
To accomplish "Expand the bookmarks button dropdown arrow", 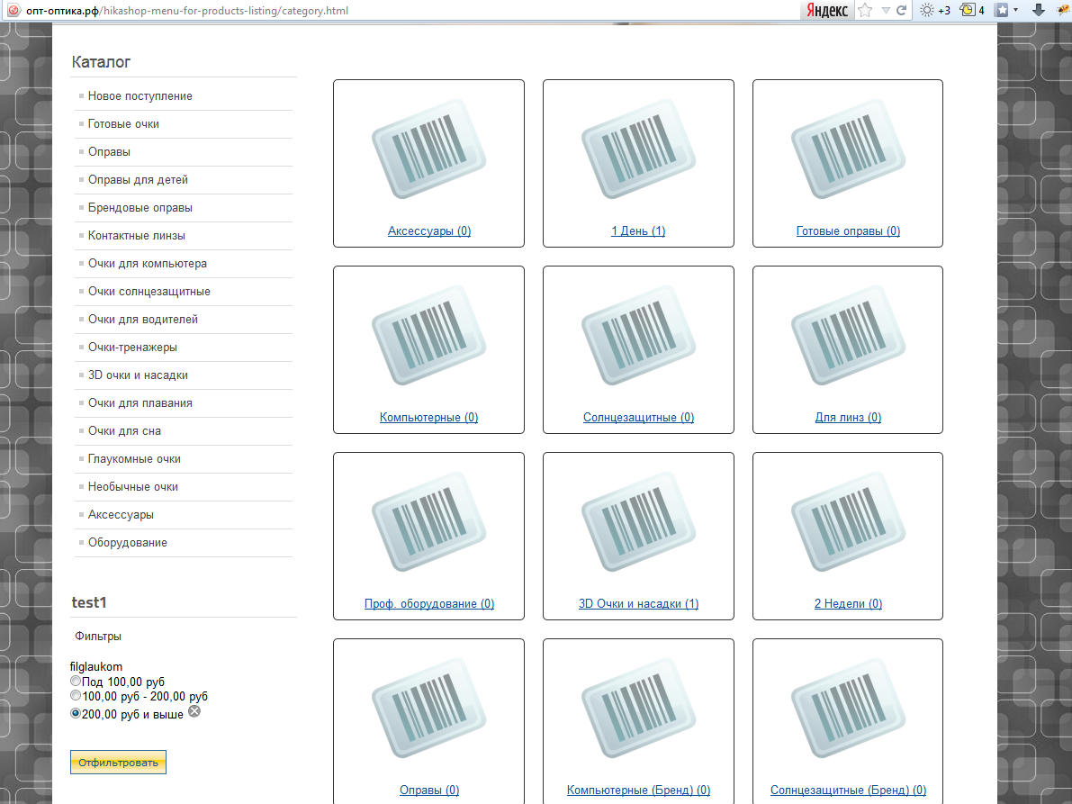I will [1015, 10].
